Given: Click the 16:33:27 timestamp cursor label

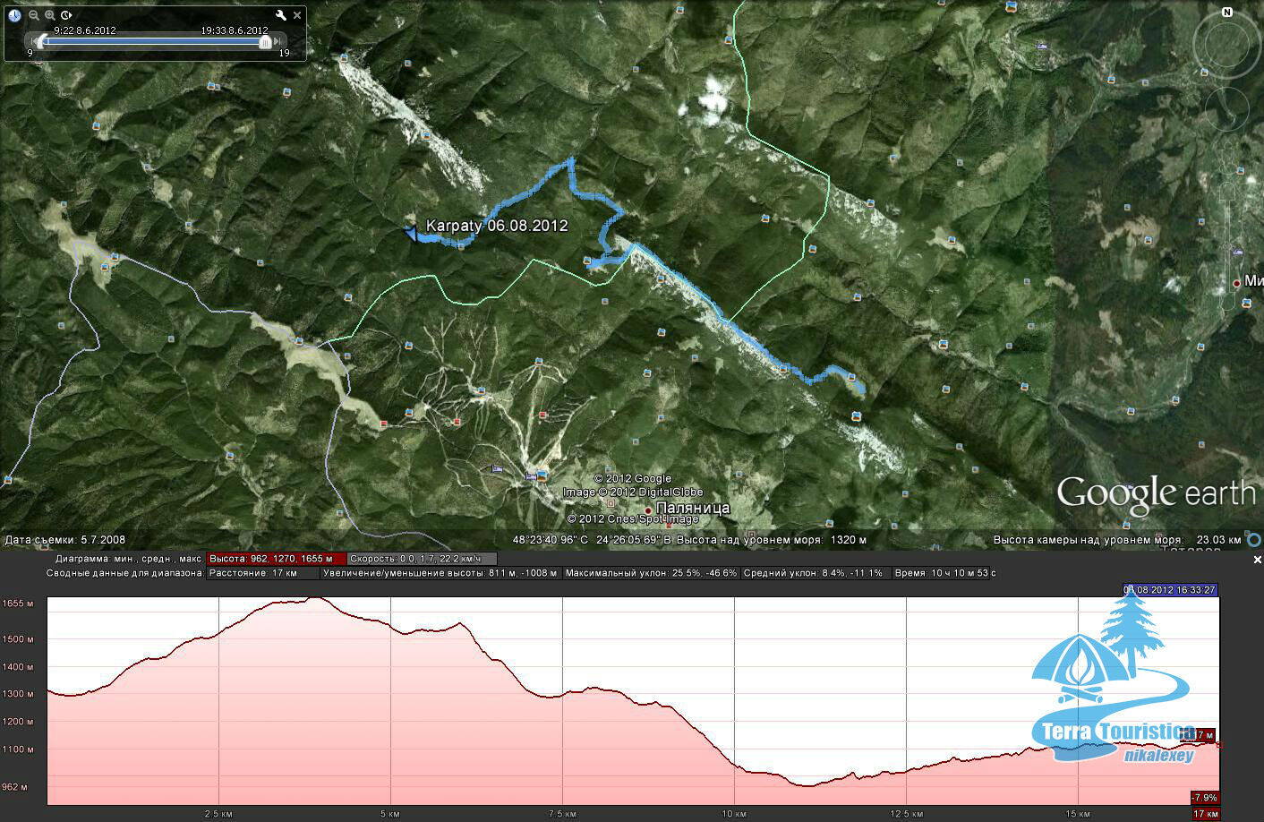Looking at the screenshot, I should pos(1171,589).
